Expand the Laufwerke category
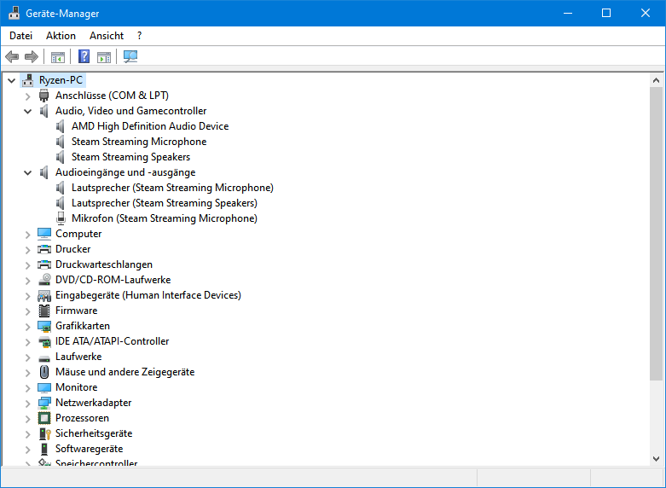Screen dimensions: 666x488 [x=27, y=357]
